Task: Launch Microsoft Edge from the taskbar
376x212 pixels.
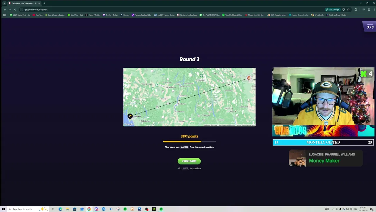Action: pyautogui.click(x=60, y=209)
